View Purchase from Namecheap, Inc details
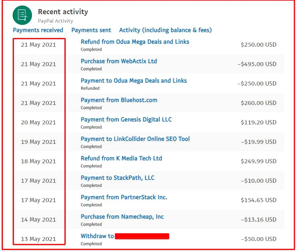 [x=122, y=217]
